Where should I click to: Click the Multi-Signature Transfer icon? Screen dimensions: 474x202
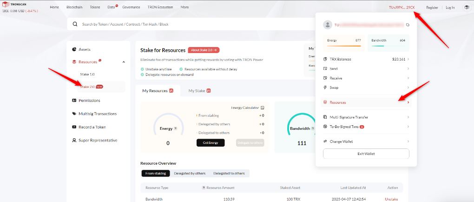pyautogui.click(x=325, y=117)
